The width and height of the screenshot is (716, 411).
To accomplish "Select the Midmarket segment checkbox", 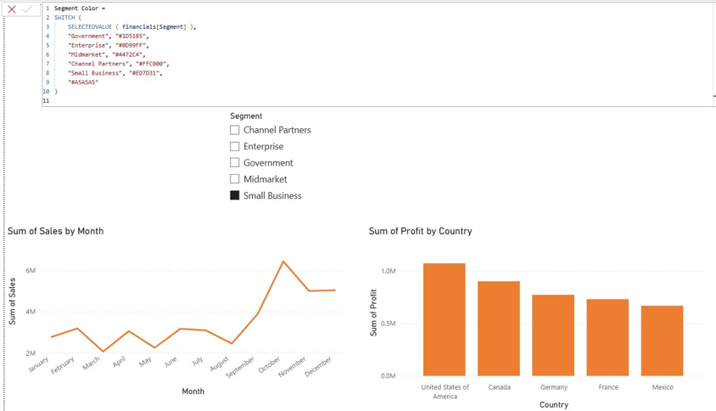I will (x=235, y=179).
